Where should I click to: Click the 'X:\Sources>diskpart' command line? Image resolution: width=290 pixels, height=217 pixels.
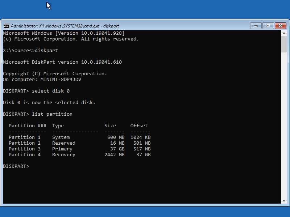click(30, 51)
